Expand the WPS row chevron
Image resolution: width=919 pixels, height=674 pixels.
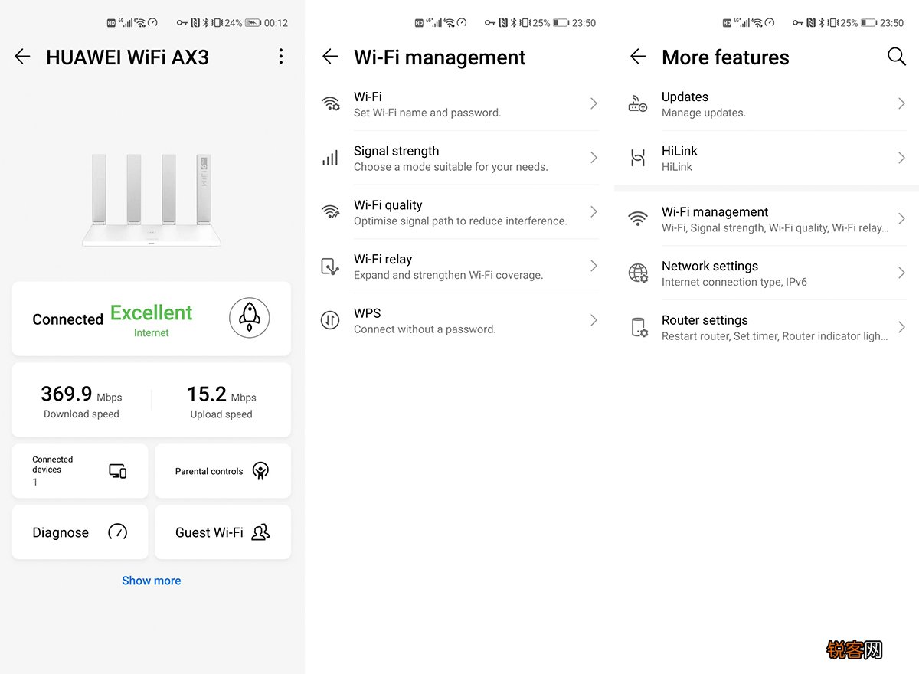594,320
